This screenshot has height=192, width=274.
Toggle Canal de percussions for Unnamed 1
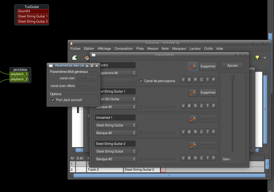(141, 133)
